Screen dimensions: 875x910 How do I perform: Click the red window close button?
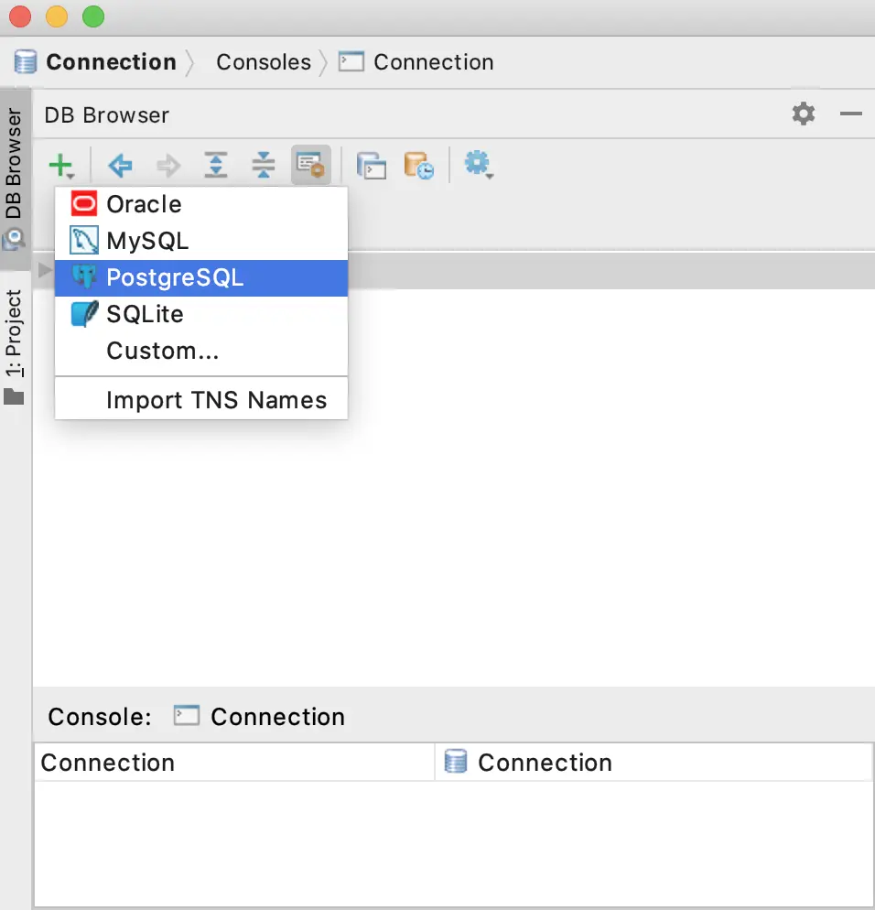coord(20,16)
